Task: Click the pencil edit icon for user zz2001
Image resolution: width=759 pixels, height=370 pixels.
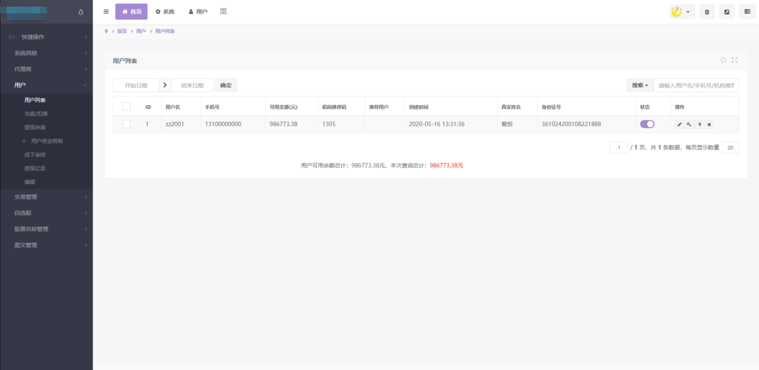Action: point(679,125)
